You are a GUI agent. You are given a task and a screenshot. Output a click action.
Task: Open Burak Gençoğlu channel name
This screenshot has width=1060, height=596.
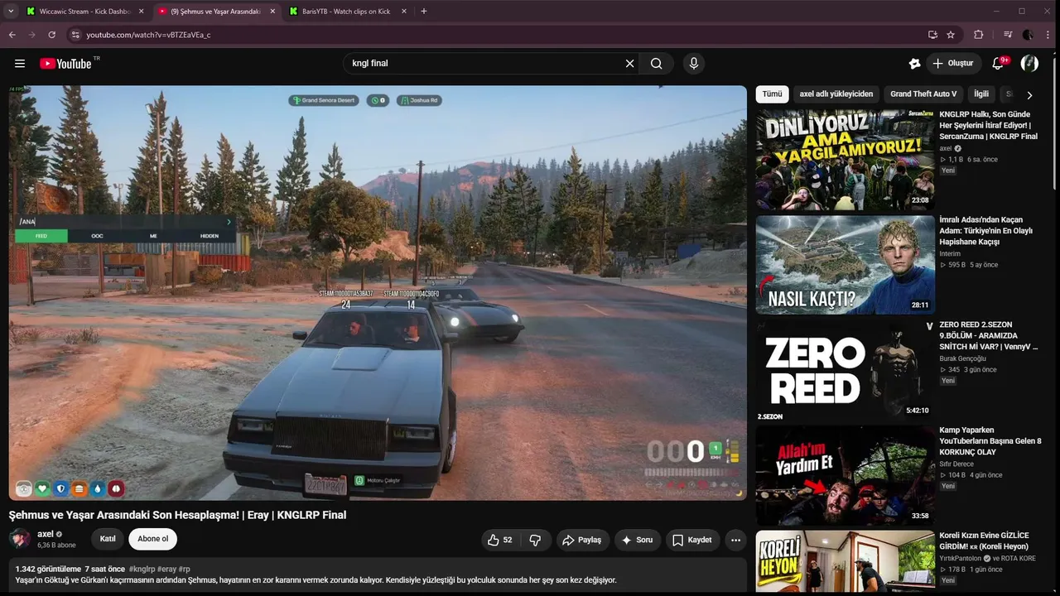coord(962,359)
